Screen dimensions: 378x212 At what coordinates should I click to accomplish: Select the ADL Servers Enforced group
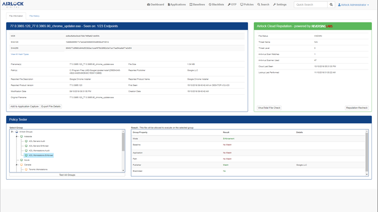[39, 146]
